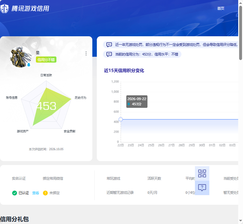Click the 日常活跃 radar chart label
This screenshot has width=243, height=224.
pyautogui.click(x=46, y=75)
